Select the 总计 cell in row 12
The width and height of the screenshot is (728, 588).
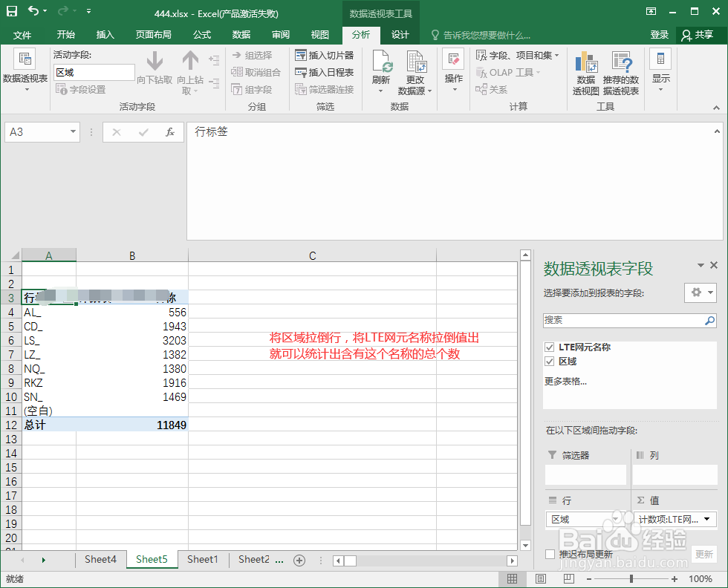click(x=49, y=425)
